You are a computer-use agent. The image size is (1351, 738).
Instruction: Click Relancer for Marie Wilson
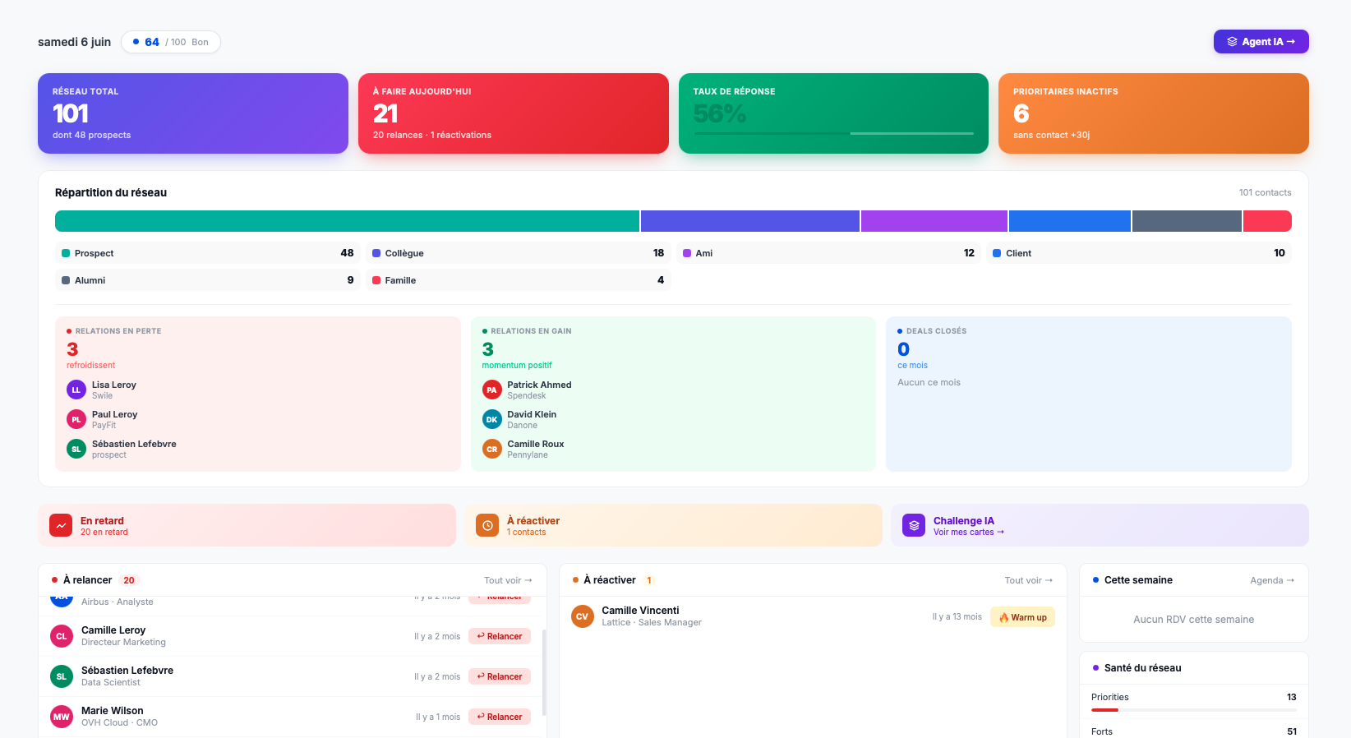click(500, 717)
